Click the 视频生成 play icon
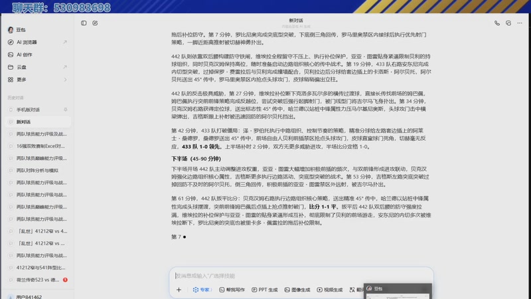 click(x=319, y=290)
